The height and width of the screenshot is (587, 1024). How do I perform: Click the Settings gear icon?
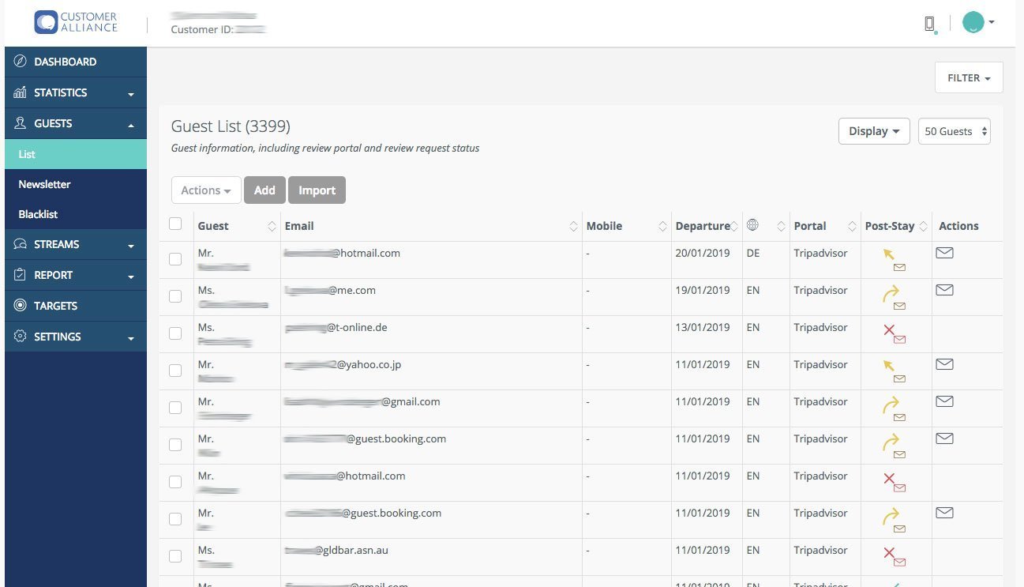point(21,337)
